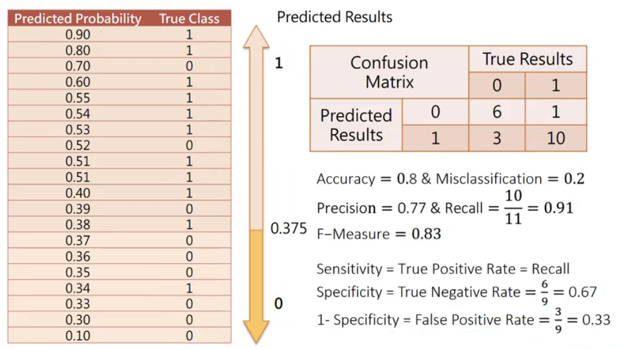Click the True Results header cell
635x349 pixels.
point(527,60)
